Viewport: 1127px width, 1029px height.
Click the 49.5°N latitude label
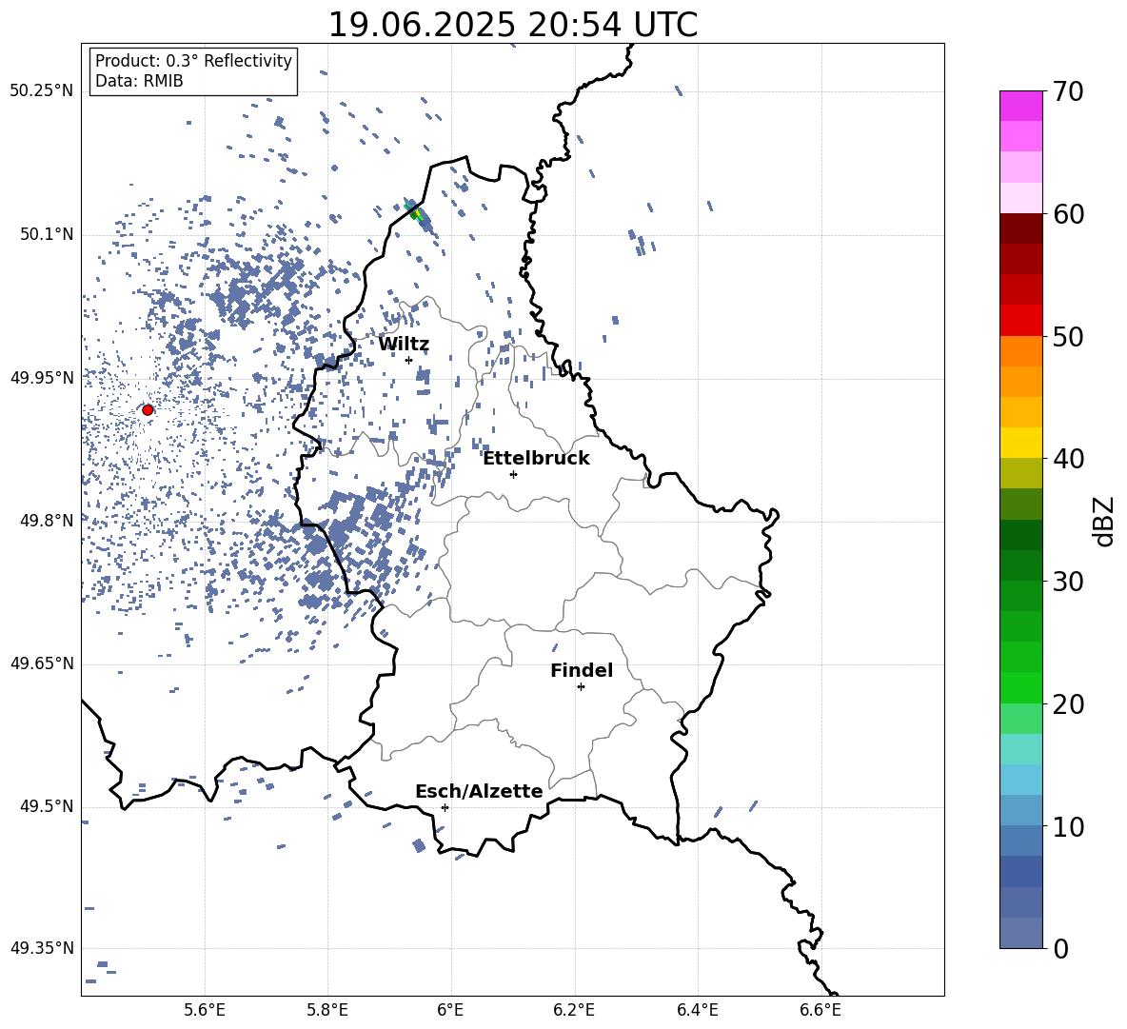[47, 806]
